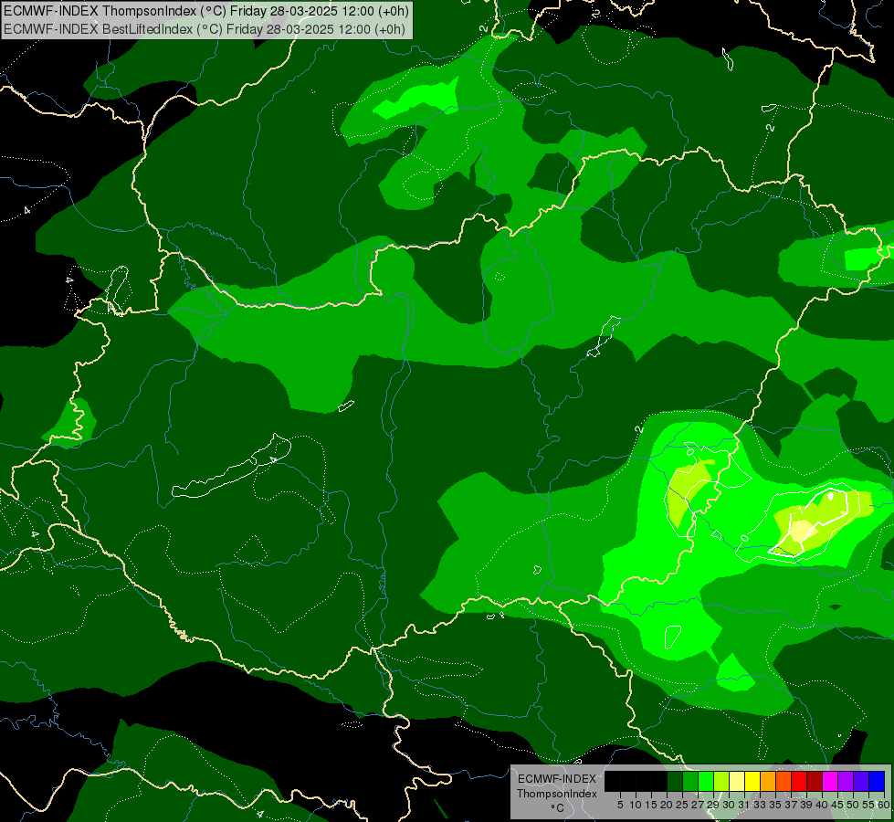
Task: Click the blue 55–60 legend swatch
Action: click(877, 781)
